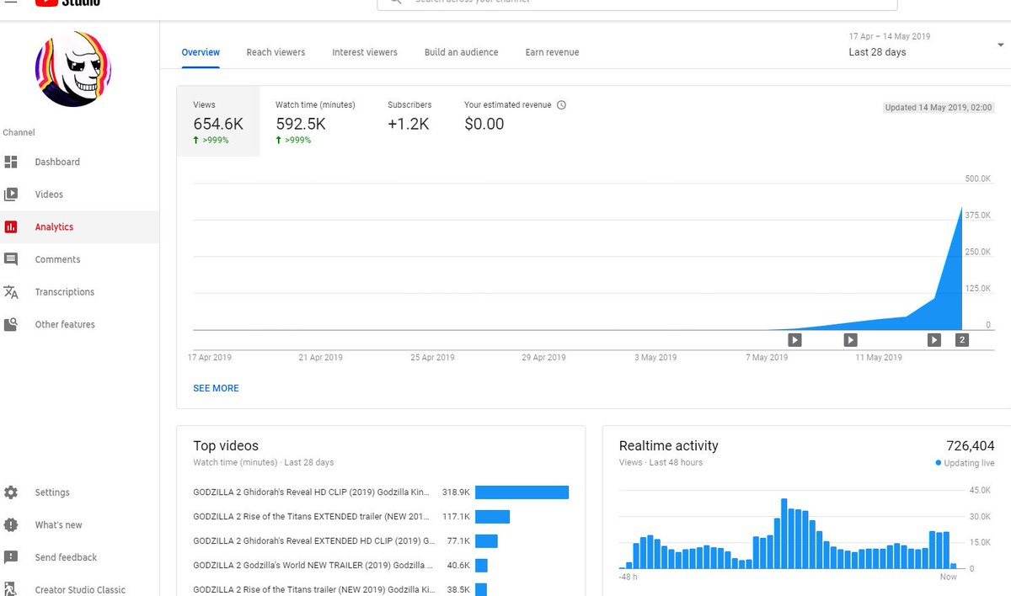
Task: Click the +1.2K subscribers value
Action: tap(409, 124)
